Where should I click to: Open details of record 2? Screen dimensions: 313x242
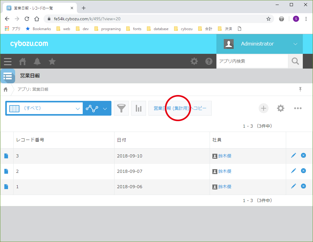coord(6,171)
